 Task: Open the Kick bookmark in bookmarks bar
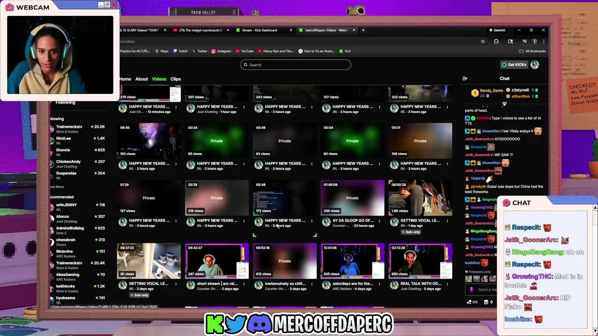click(x=345, y=51)
